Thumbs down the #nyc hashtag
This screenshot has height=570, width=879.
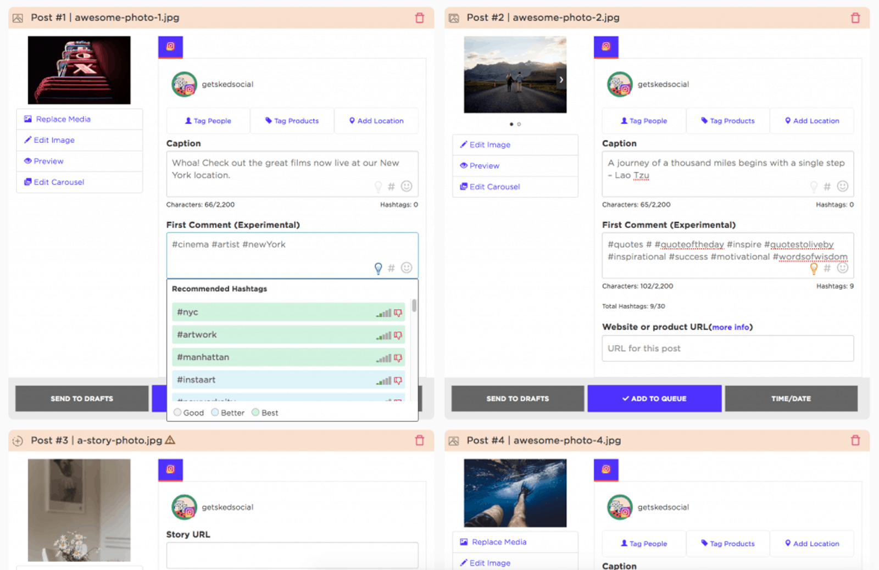pyautogui.click(x=398, y=313)
